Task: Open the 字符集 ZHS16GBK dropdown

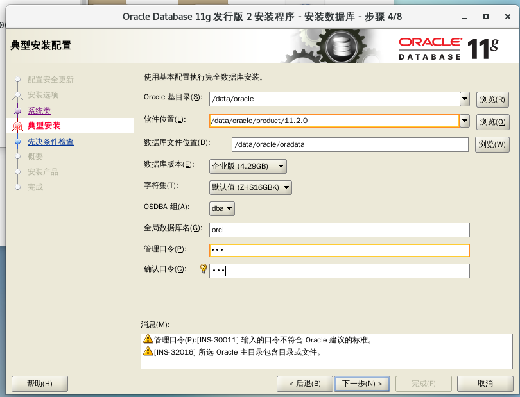Action: [x=250, y=187]
